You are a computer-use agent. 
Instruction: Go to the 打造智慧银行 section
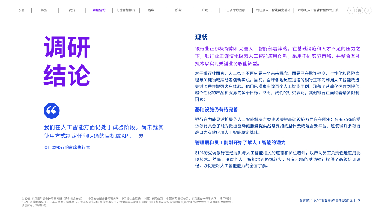tap(126, 10)
